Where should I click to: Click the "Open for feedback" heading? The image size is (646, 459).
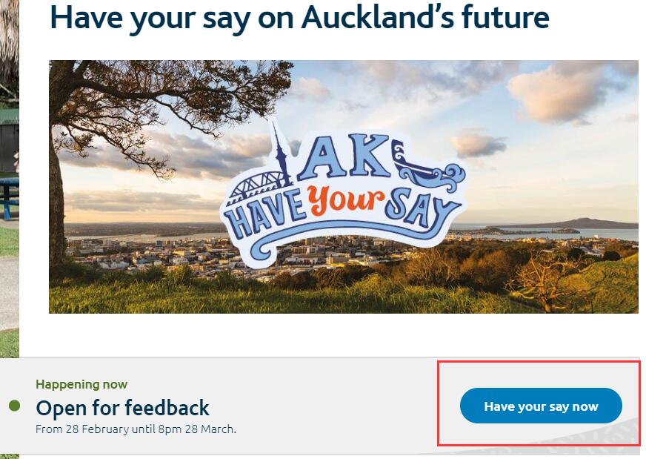pos(122,407)
